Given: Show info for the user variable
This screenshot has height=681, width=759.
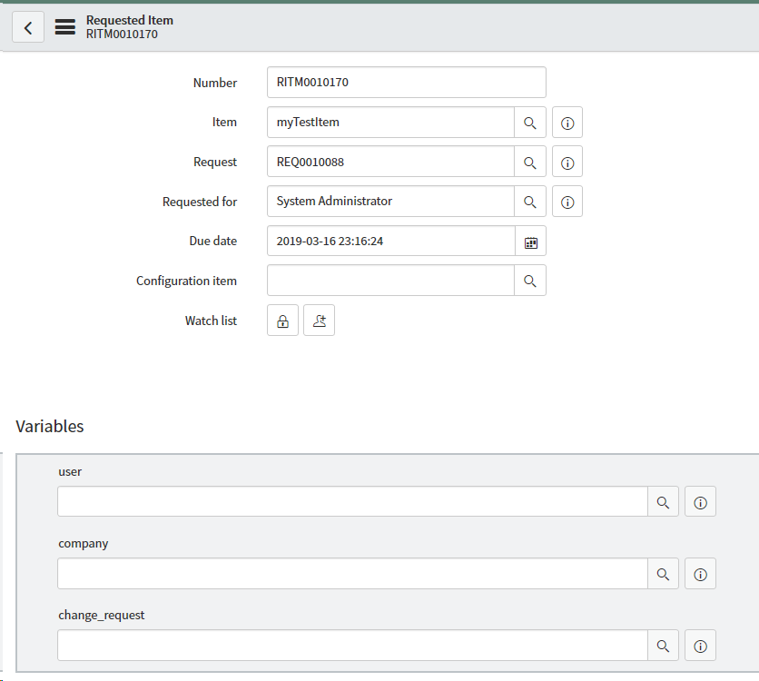Looking at the screenshot, I should 700,501.
